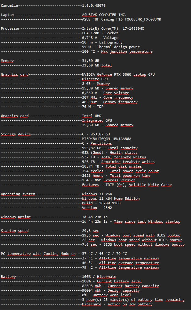The width and height of the screenshot is (191, 310).
Task: Select the 100% - Current battery level line
Action: click(112, 281)
